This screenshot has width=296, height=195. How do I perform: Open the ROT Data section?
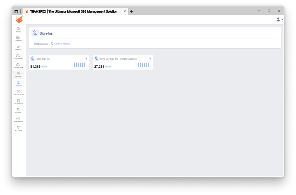18,129
